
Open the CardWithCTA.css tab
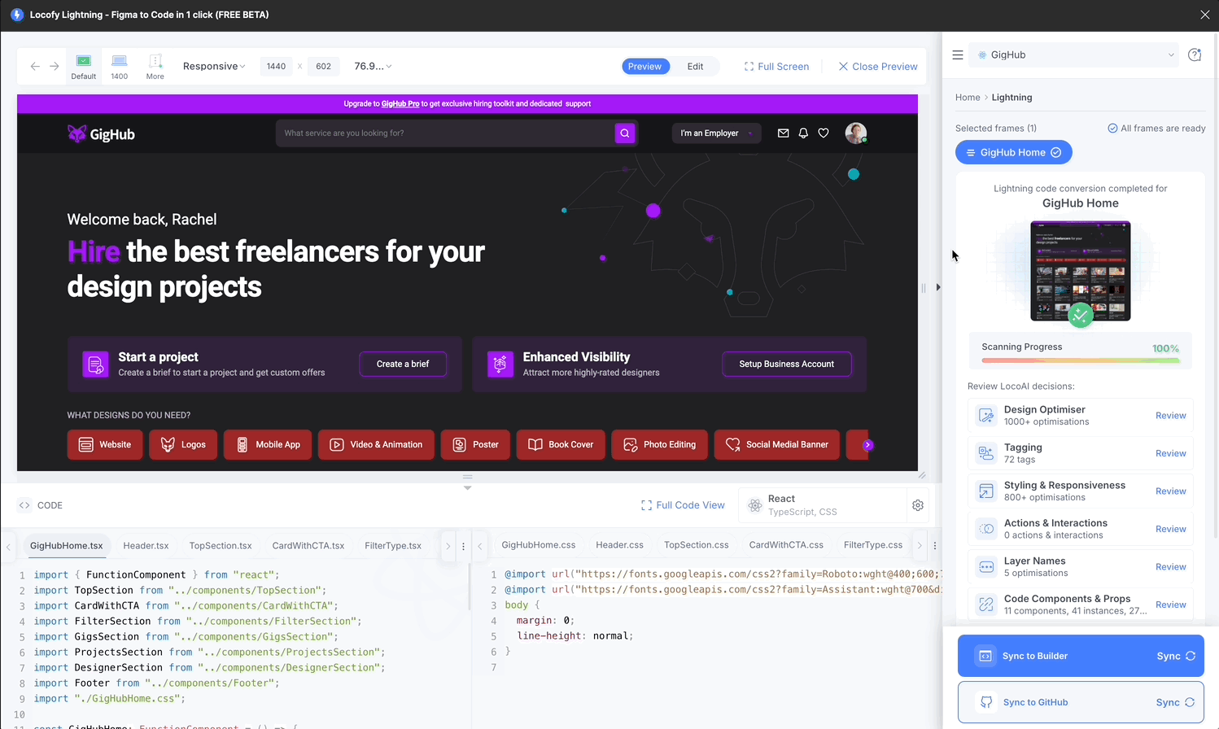[786, 545]
